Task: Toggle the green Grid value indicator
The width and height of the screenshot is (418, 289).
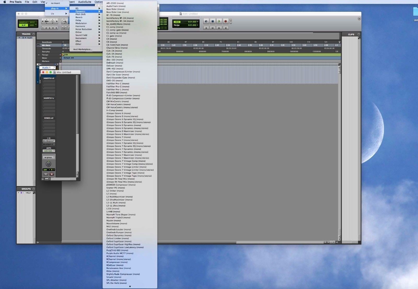Action: (177, 22)
